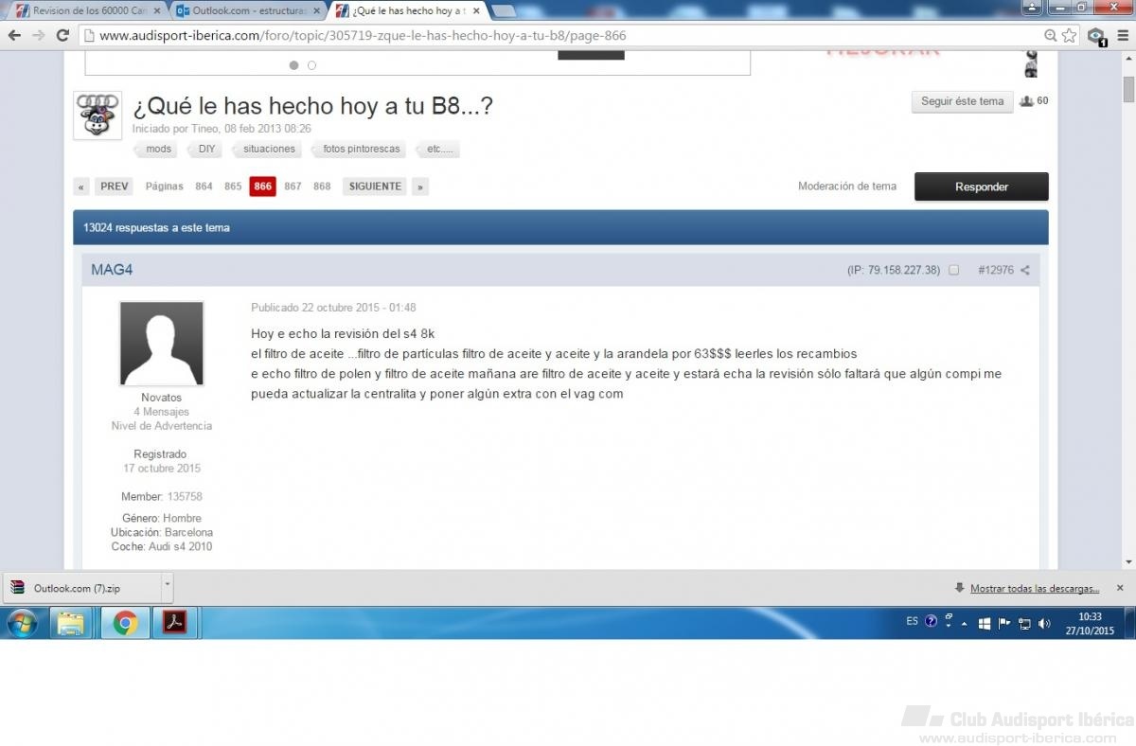The width and height of the screenshot is (1136, 746).
Task: Switch to the Outlook.com tab
Action: pyautogui.click(x=246, y=11)
